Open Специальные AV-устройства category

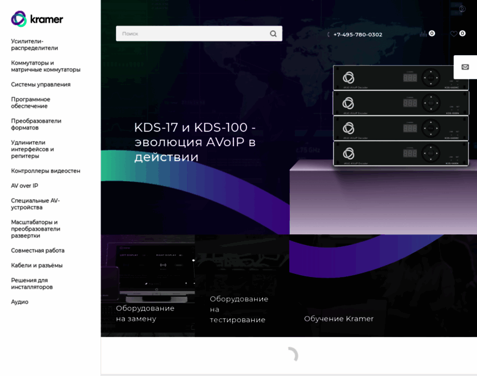point(35,204)
